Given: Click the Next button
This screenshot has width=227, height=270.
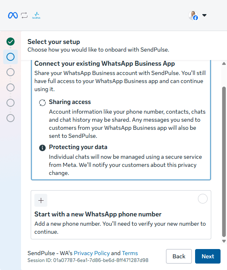Looking at the screenshot, I should click(x=208, y=256).
